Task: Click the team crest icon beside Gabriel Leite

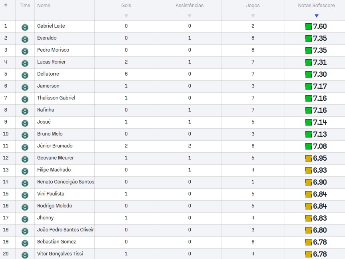Action: pos(25,27)
